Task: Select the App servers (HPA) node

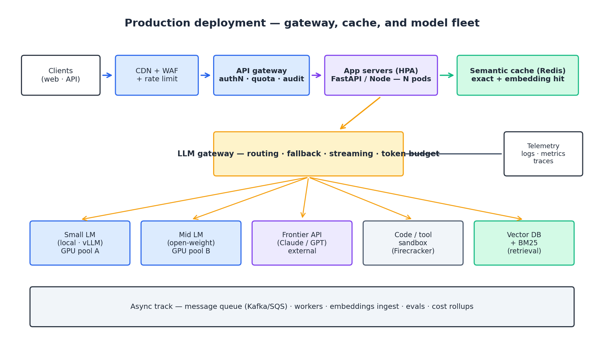Action: pyautogui.click(x=381, y=75)
